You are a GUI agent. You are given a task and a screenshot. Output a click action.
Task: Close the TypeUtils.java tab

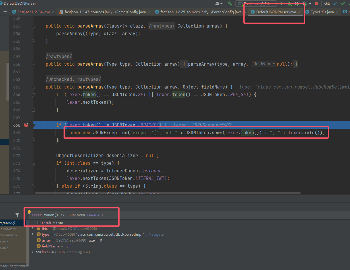pos(337,12)
